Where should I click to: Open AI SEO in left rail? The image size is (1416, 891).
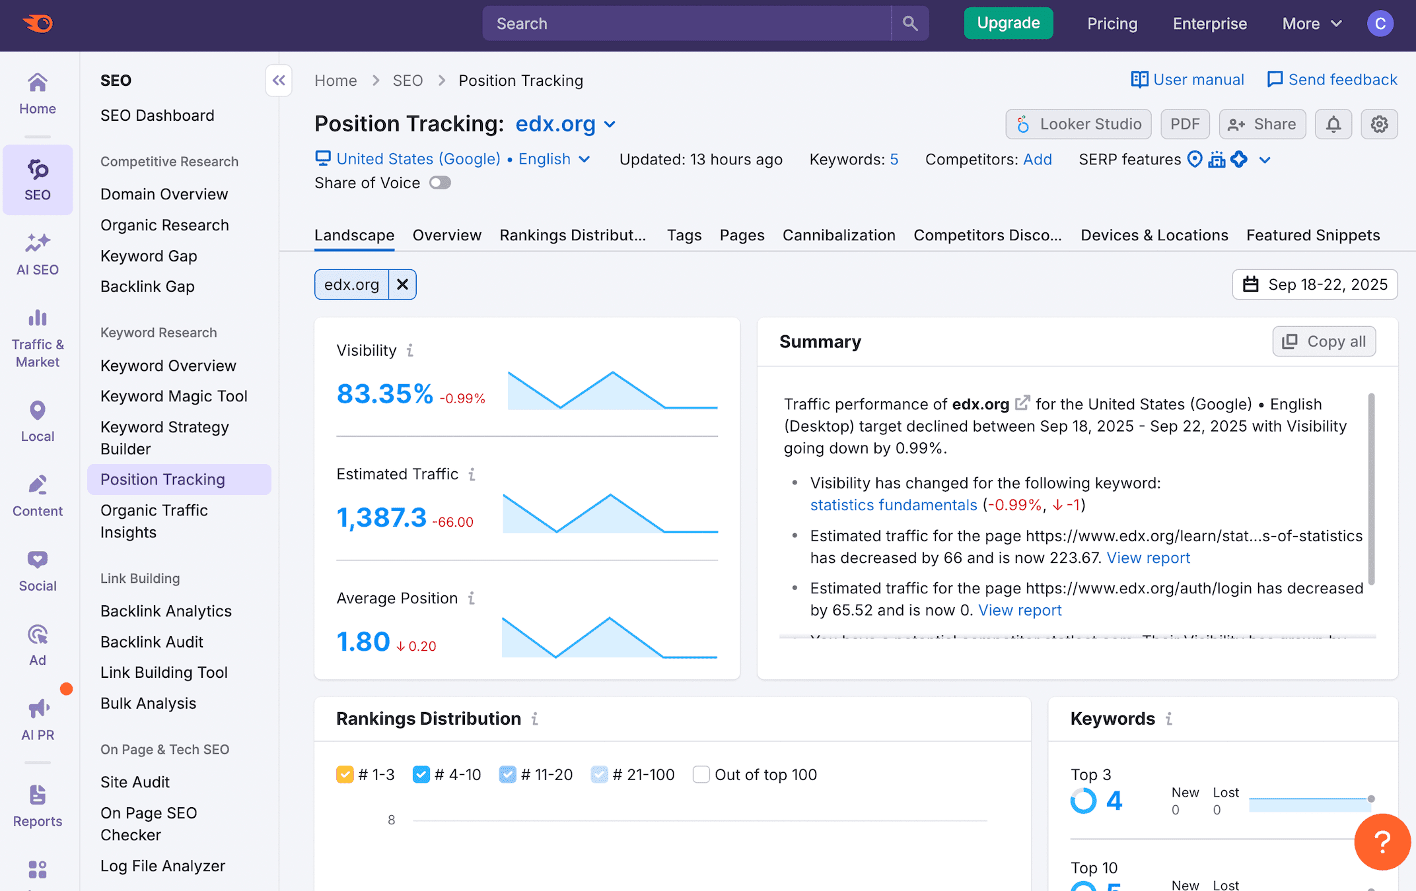pyautogui.click(x=38, y=253)
